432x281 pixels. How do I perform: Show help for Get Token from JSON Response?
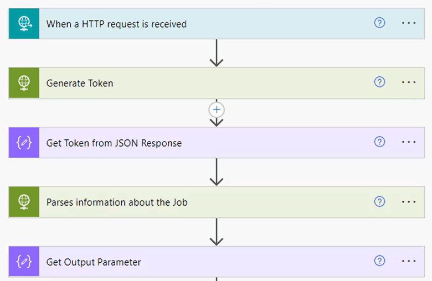point(379,142)
